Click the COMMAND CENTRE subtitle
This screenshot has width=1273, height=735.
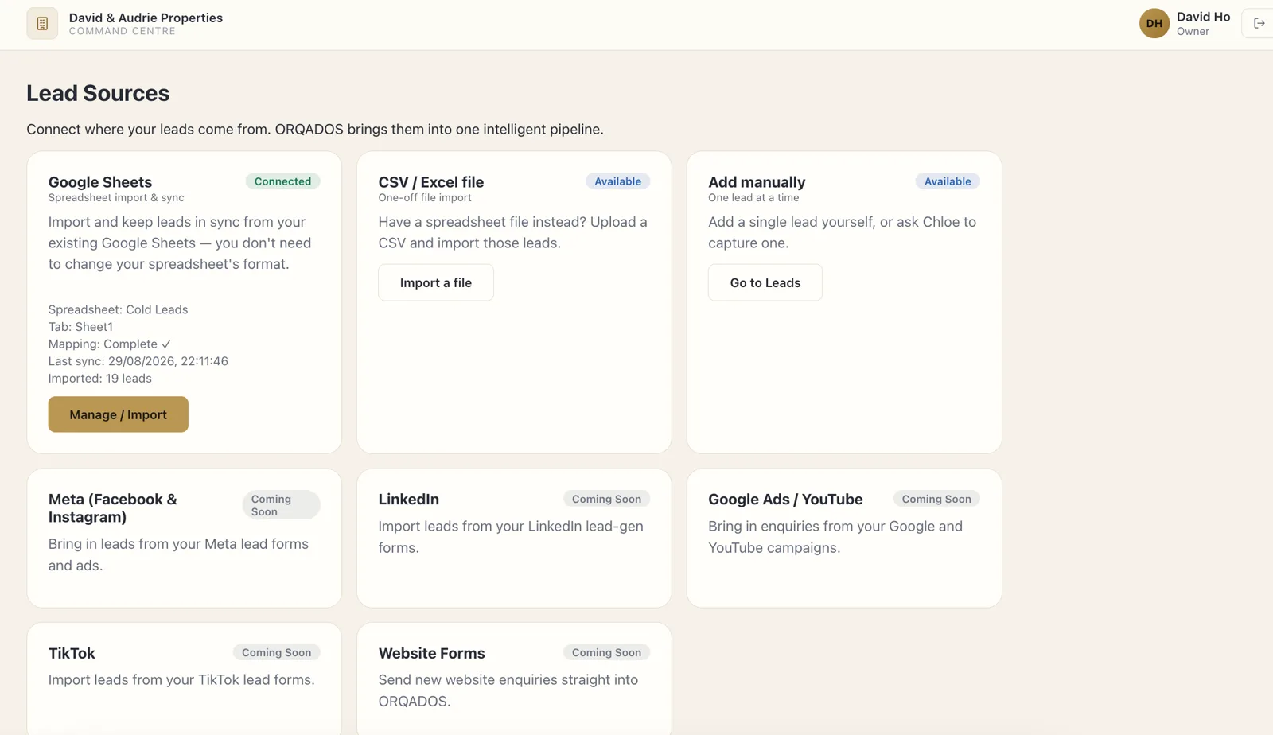coord(123,31)
